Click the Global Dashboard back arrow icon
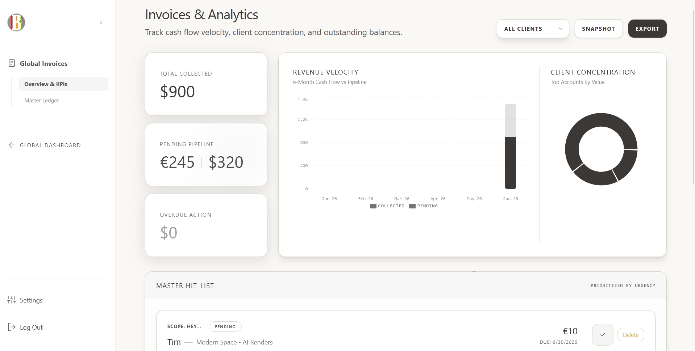The width and height of the screenshot is (695, 351). [x=12, y=145]
